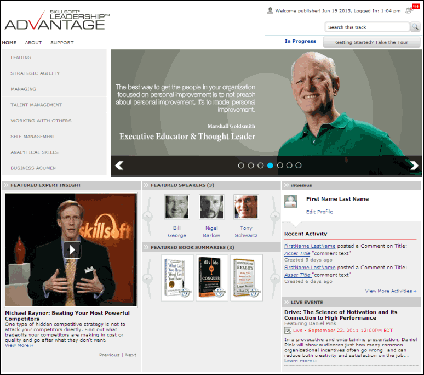
Task: Select the first carousel dot
Action: pyautogui.click(x=241, y=165)
